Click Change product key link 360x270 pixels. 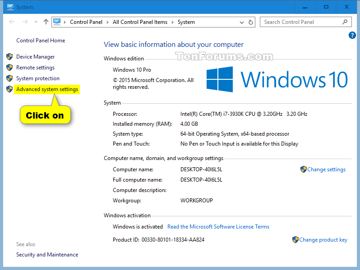click(x=323, y=240)
